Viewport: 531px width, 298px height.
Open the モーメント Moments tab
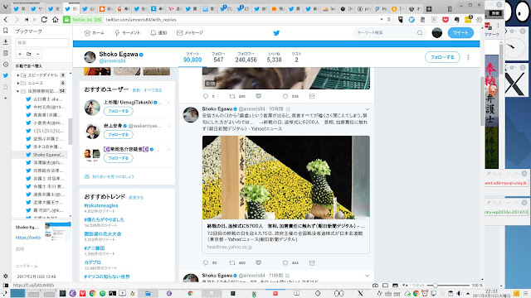pyautogui.click(x=127, y=33)
